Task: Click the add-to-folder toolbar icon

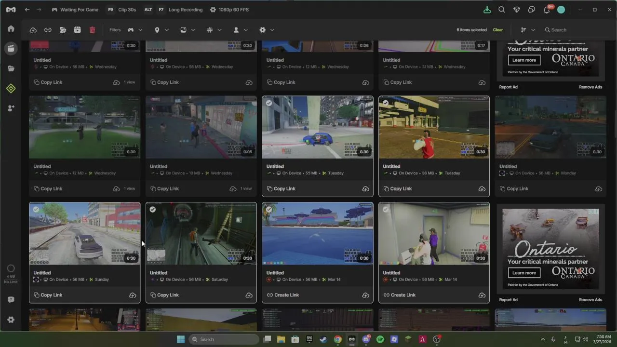Action: click(63, 30)
